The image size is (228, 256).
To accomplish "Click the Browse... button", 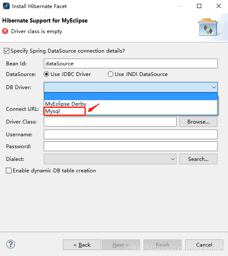I will click(198, 122).
